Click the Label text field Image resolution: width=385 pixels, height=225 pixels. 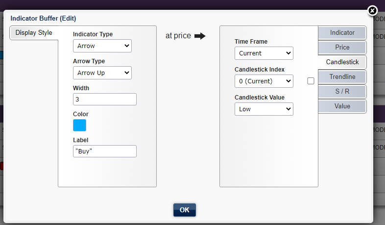[x=104, y=151]
